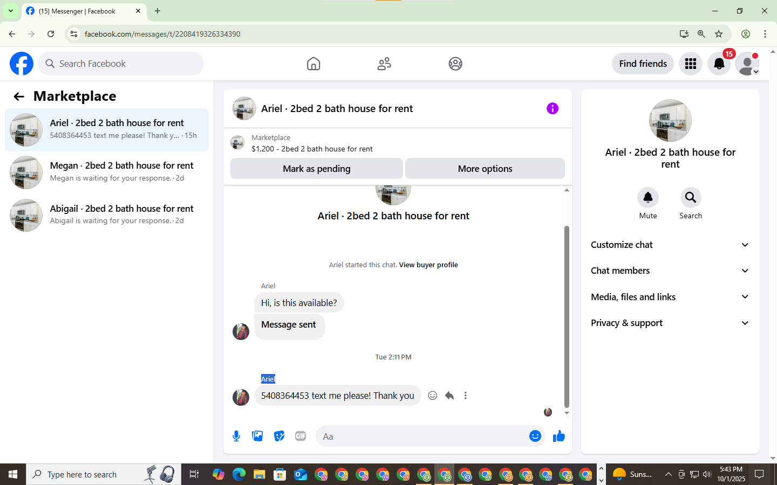Reload the current page

pos(51,34)
